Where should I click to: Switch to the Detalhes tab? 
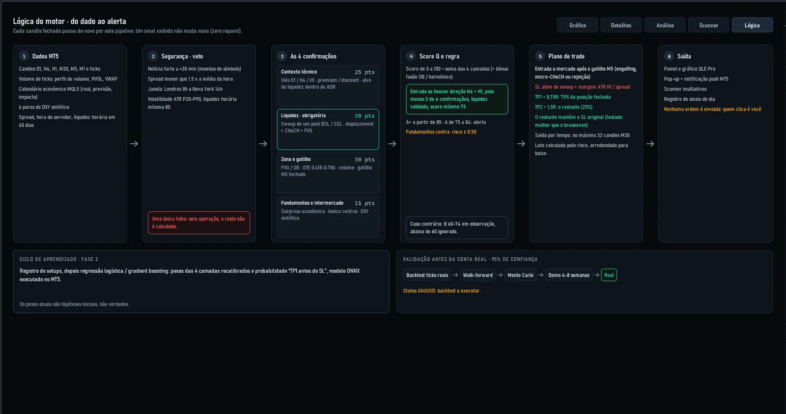click(621, 25)
